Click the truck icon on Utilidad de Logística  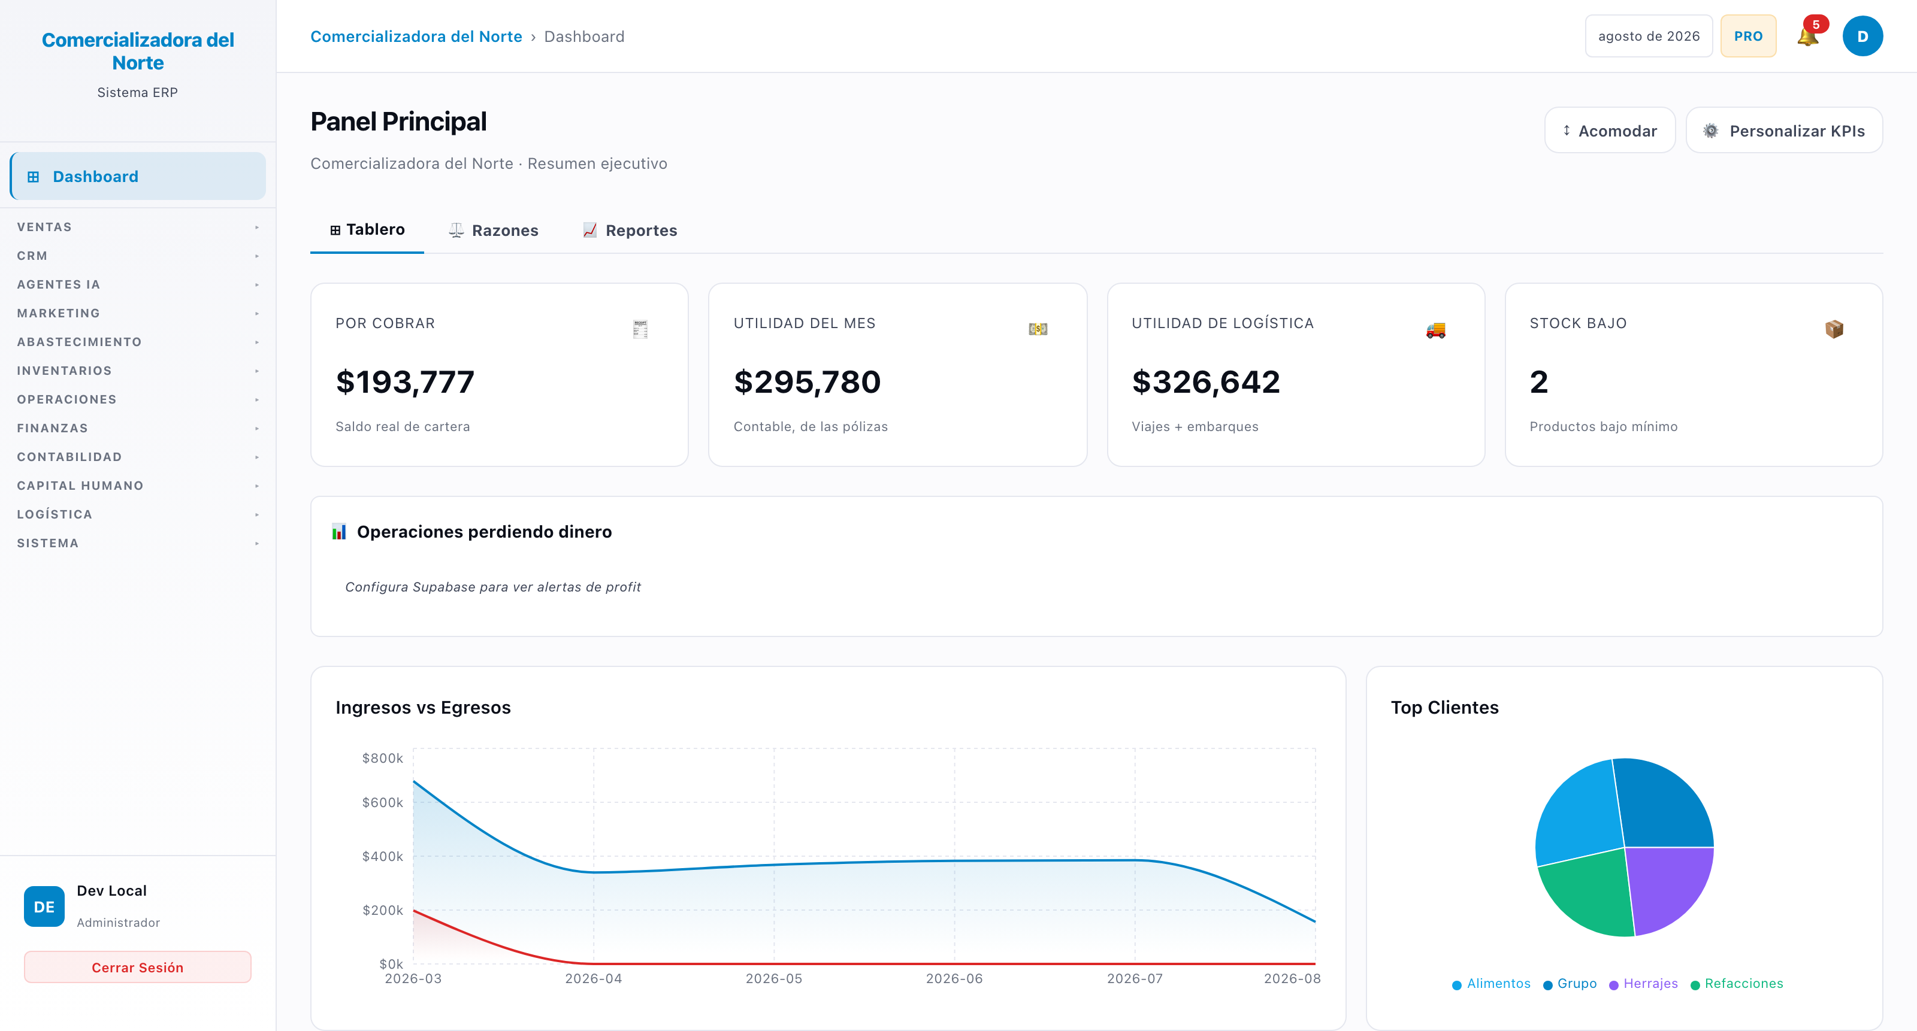(1435, 329)
